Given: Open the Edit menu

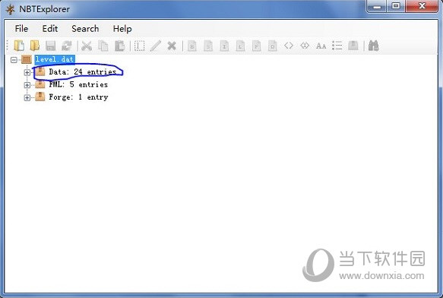Looking at the screenshot, I should coord(50,29).
